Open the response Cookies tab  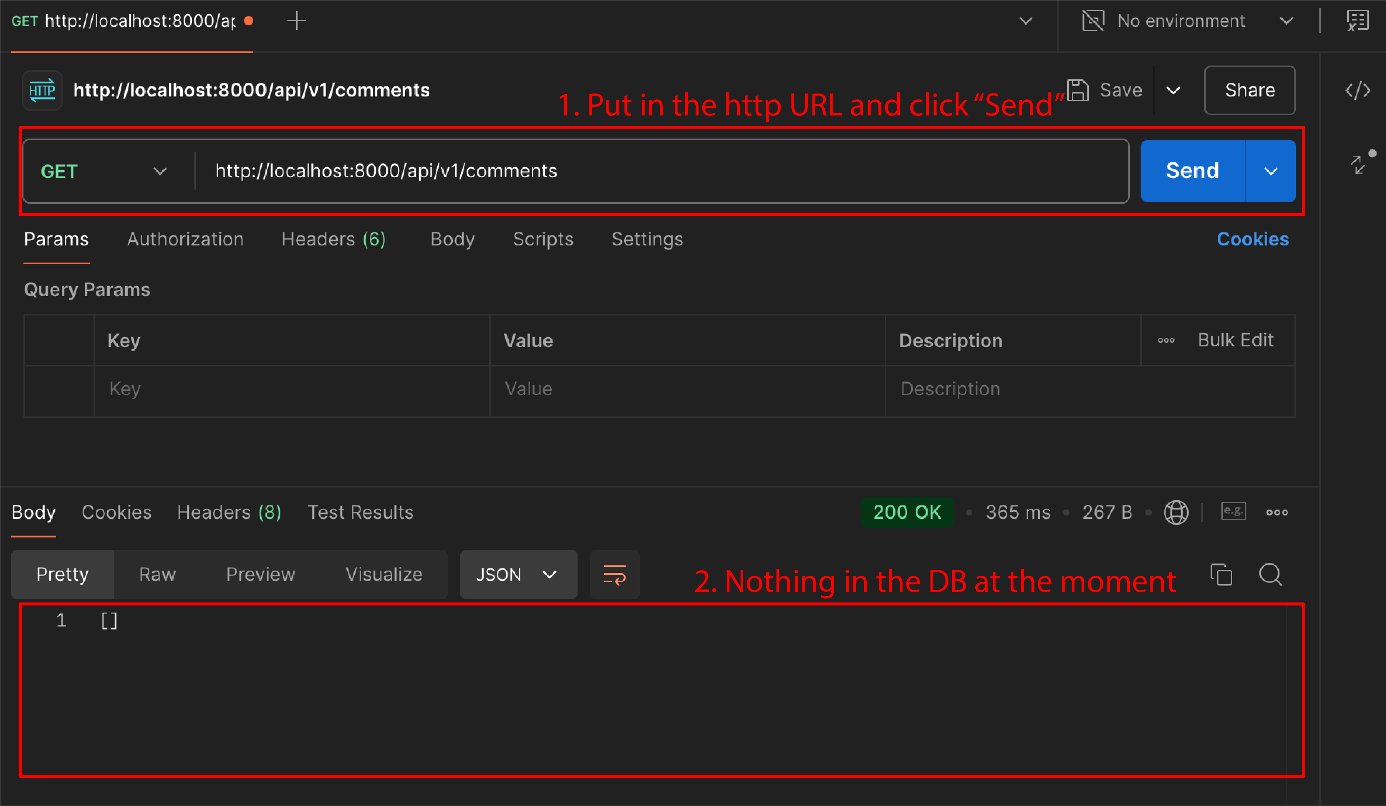click(x=116, y=512)
